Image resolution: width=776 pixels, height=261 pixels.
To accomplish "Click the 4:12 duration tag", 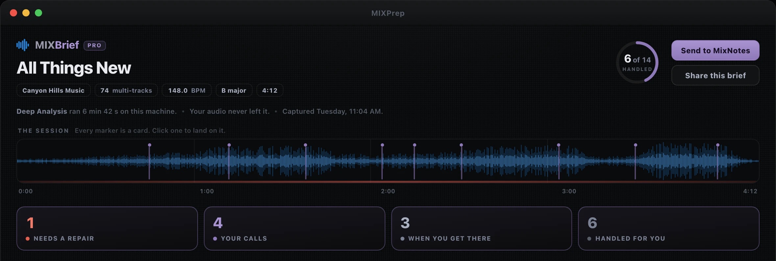I will pos(270,90).
